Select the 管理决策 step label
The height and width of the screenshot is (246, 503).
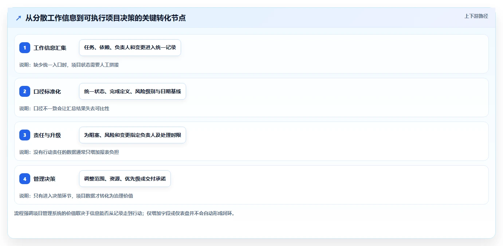pyautogui.click(x=44, y=179)
